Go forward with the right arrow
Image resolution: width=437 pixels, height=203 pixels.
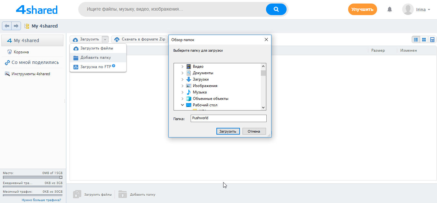[x=16, y=26]
